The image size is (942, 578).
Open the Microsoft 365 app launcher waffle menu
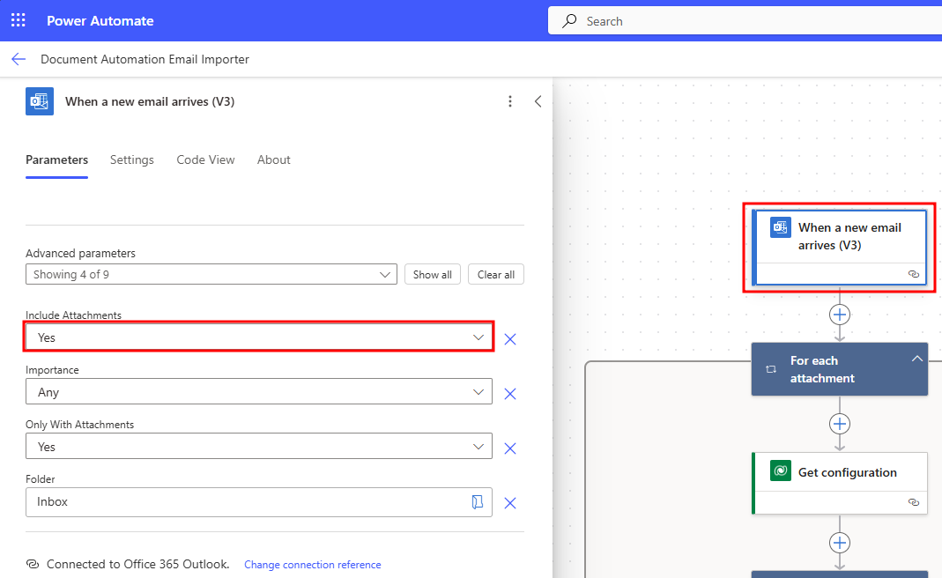(x=18, y=19)
